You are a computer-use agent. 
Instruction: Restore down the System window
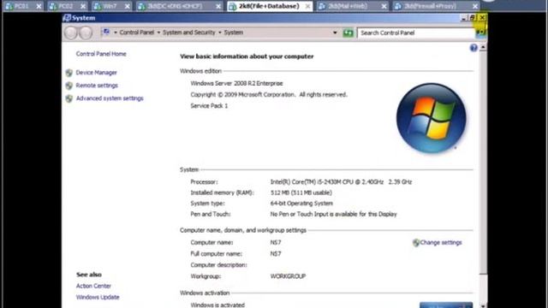(473, 17)
